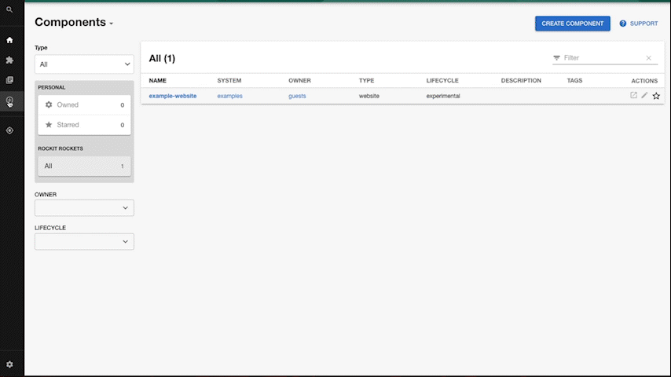The height and width of the screenshot is (377, 671).
Task: Go to Home via sidebar house icon
Action: click(x=9, y=40)
